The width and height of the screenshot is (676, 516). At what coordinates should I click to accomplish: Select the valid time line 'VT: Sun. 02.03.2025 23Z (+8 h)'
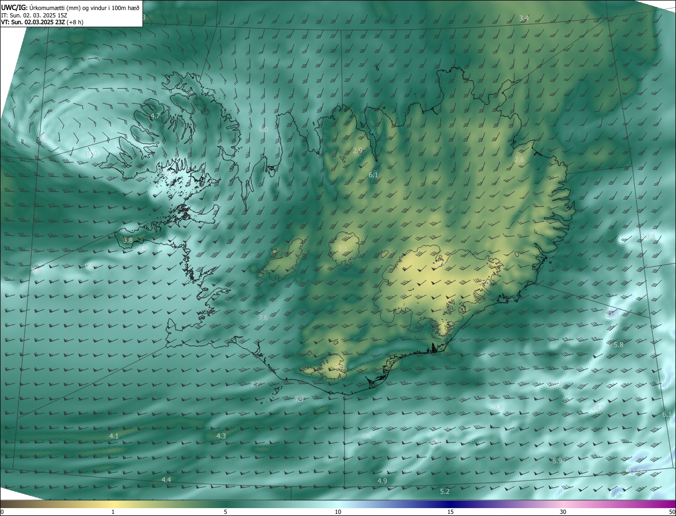[x=42, y=22]
